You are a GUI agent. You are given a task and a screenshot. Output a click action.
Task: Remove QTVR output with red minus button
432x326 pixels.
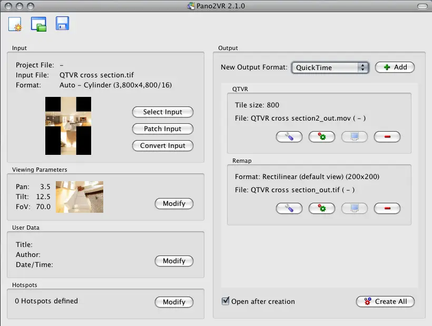(387, 136)
